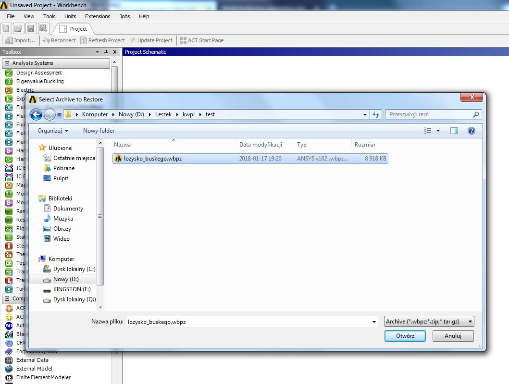The width and height of the screenshot is (509, 384).
Task: Click the Forward navigation arrow in the dialog
Action: pyautogui.click(x=50, y=114)
